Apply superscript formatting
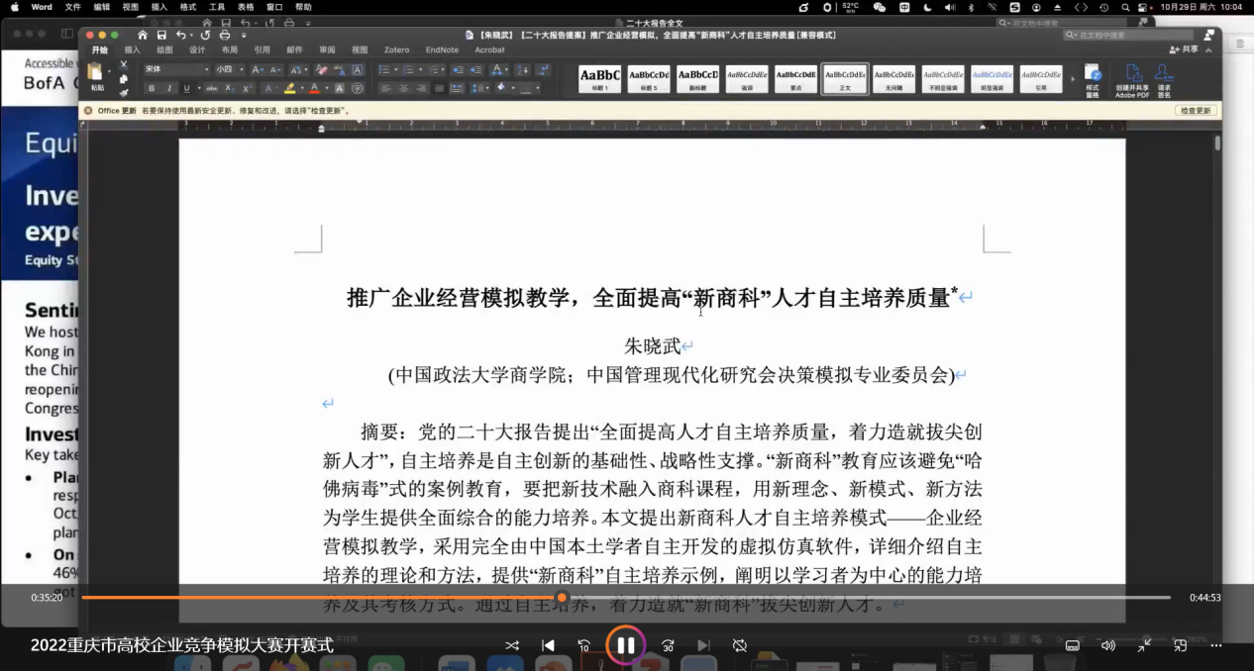The image size is (1254, 671). coord(248,88)
